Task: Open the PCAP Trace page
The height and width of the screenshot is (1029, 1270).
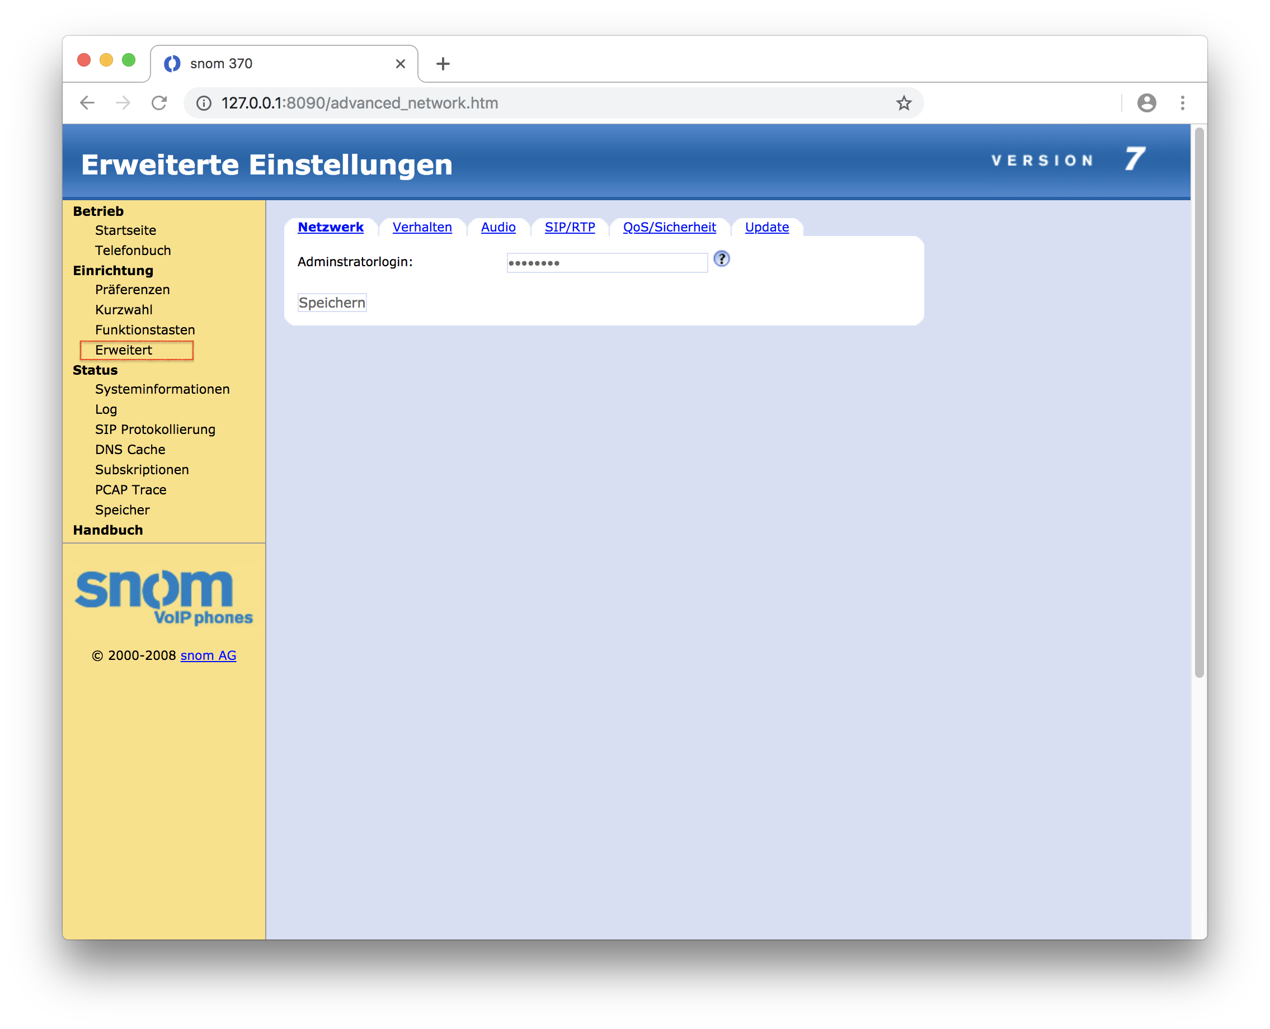Action: [130, 489]
